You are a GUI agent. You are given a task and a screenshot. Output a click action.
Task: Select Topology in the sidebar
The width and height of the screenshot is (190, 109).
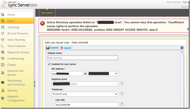[13, 27]
